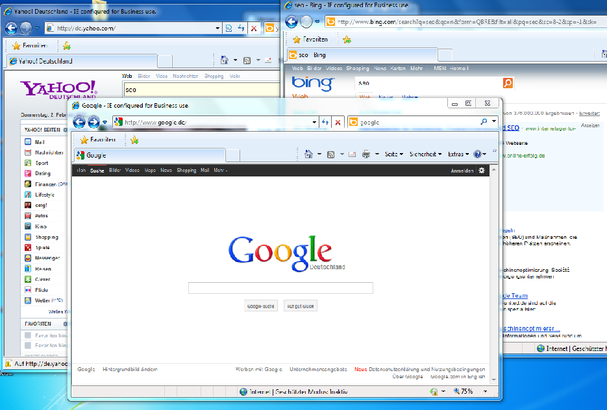Click the RSS feeds icon in Yahoo window
Image resolution: width=607 pixels, height=410 pixels.
[247, 60]
